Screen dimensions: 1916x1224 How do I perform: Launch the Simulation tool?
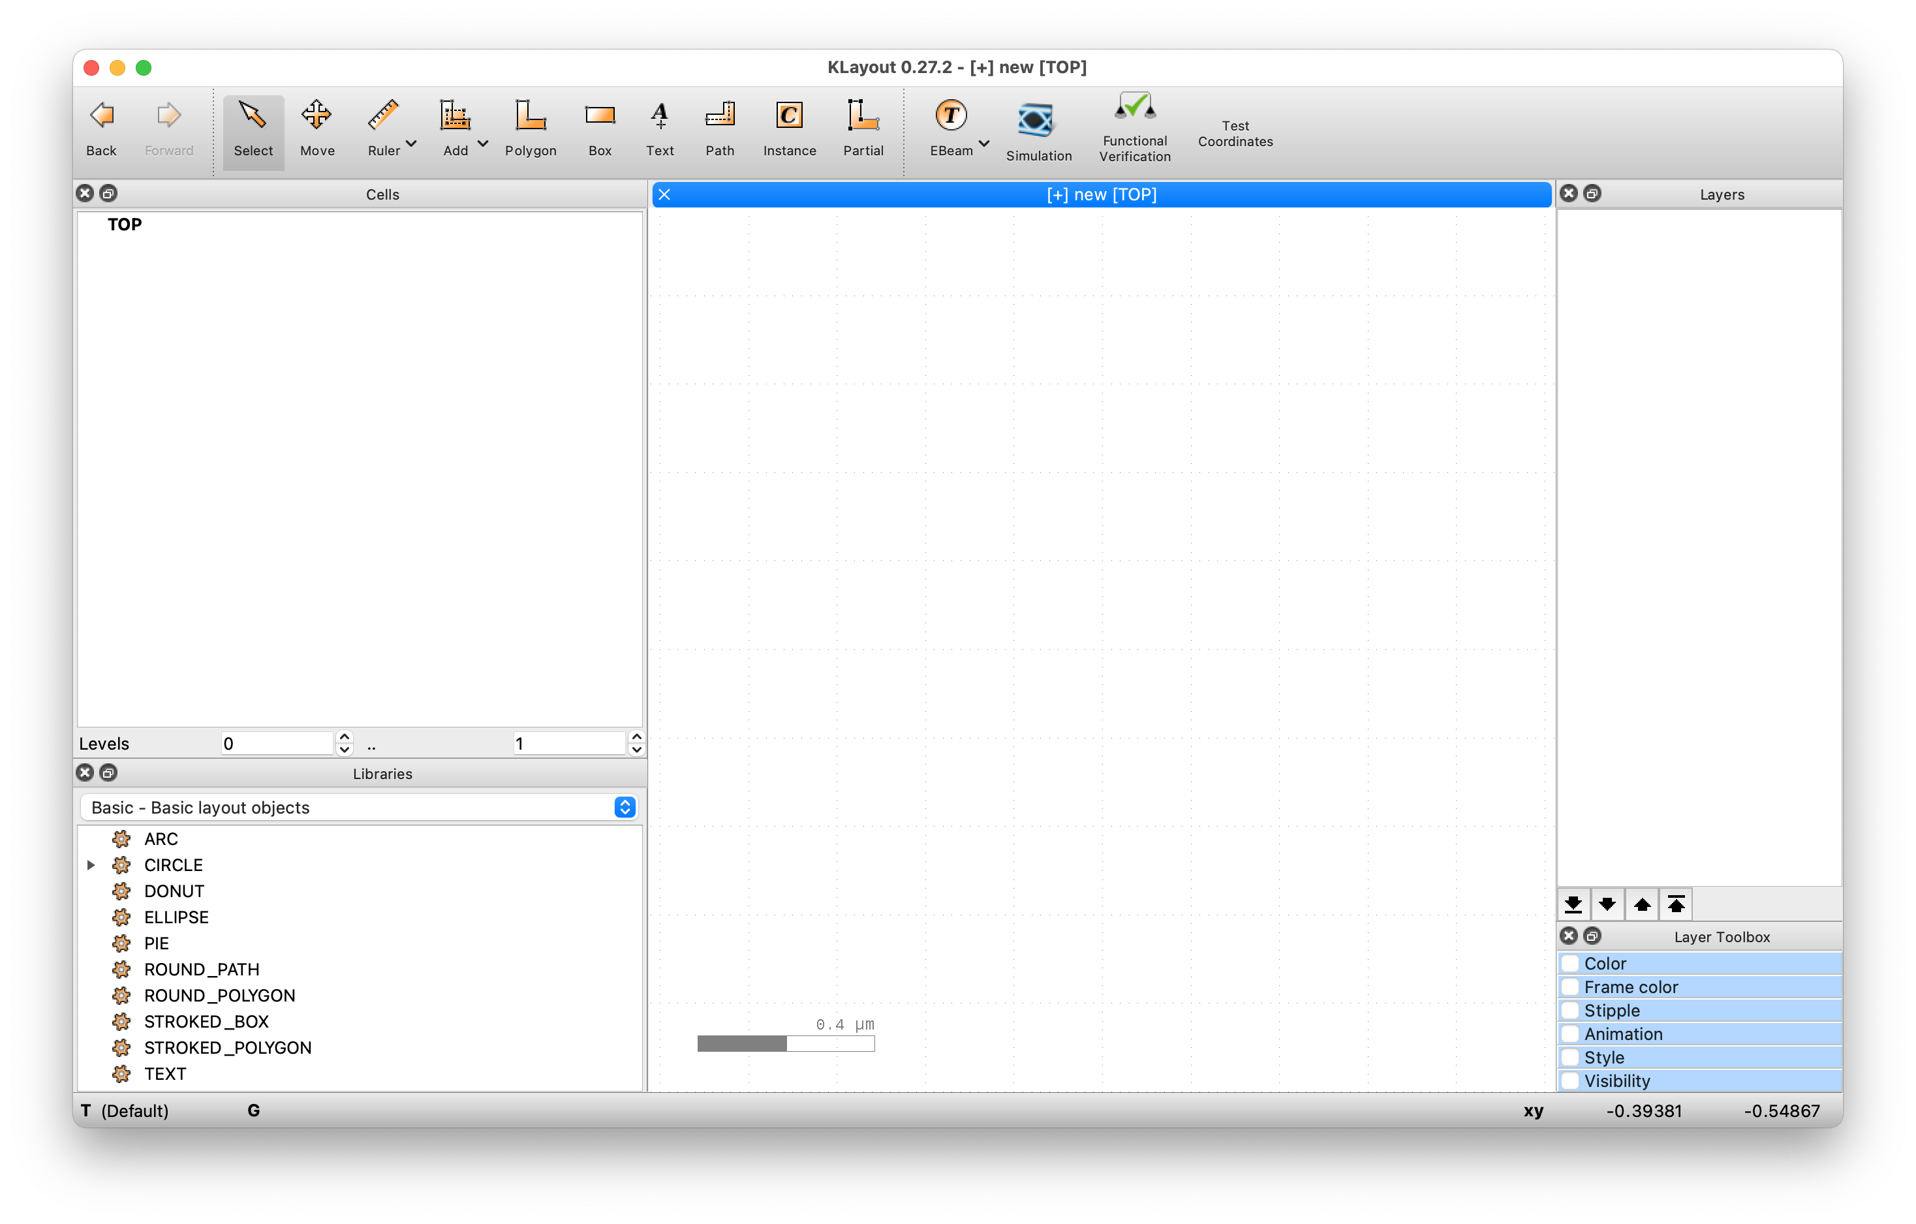click(1038, 127)
